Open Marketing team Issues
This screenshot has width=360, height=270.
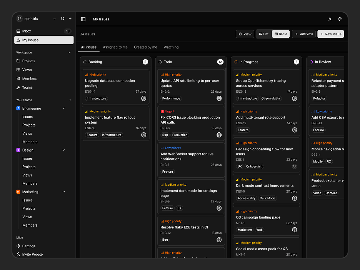tap(28, 200)
